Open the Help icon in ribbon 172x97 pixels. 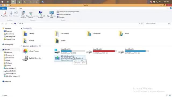[x=171, y=8]
